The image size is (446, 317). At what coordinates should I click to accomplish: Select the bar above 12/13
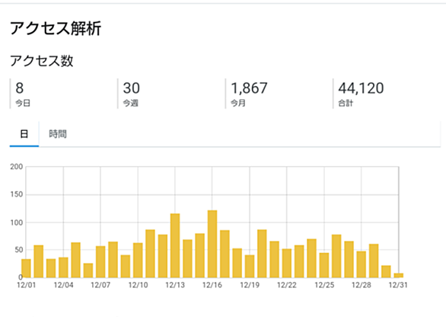coord(175,245)
